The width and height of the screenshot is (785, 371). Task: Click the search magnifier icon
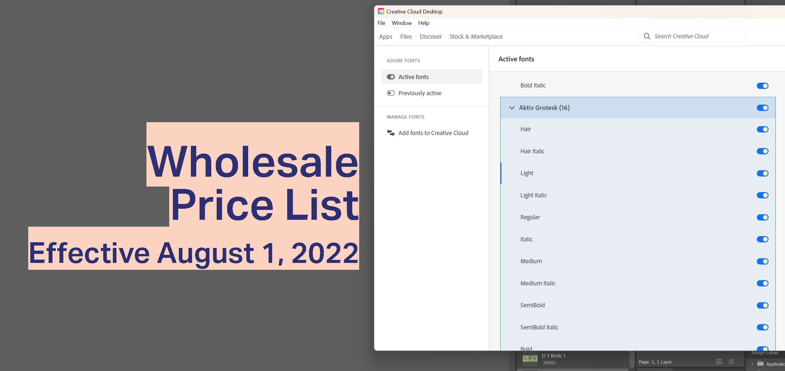647,36
